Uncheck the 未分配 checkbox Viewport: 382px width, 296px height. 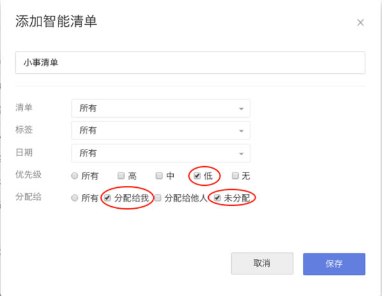(x=218, y=199)
